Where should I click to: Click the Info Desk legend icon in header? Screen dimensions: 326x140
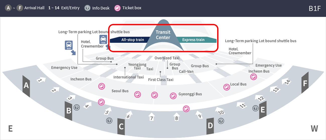pos(87,8)
